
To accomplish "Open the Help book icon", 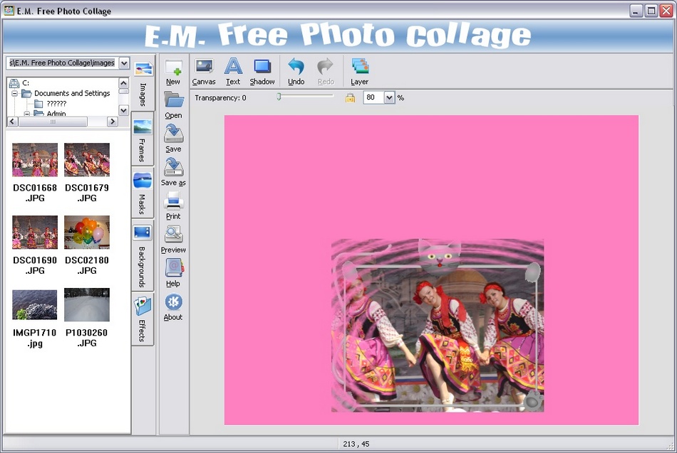I will 174,267.
